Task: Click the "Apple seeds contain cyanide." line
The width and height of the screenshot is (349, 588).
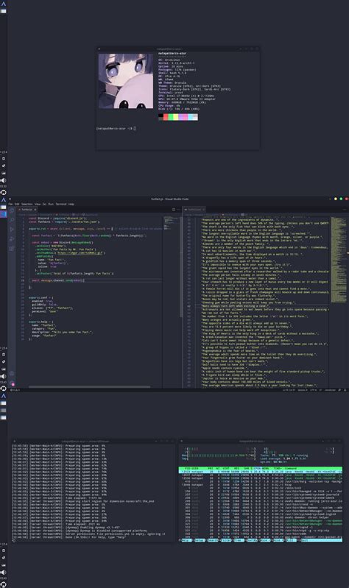Action: point(225,368)
